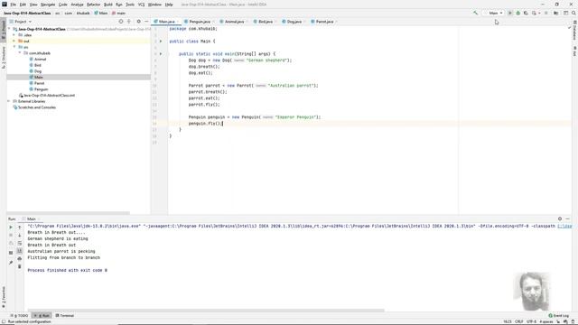This screenshot has width=578, height=325.
Task: Click the run gutter arrow beside class Main
Action: pos(161,42)
